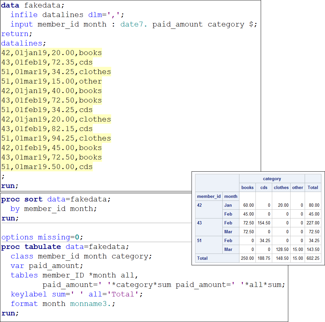Click the 'monname3.' format name
Viewport: 325px width, 322px height.
[x=90, y=304]
